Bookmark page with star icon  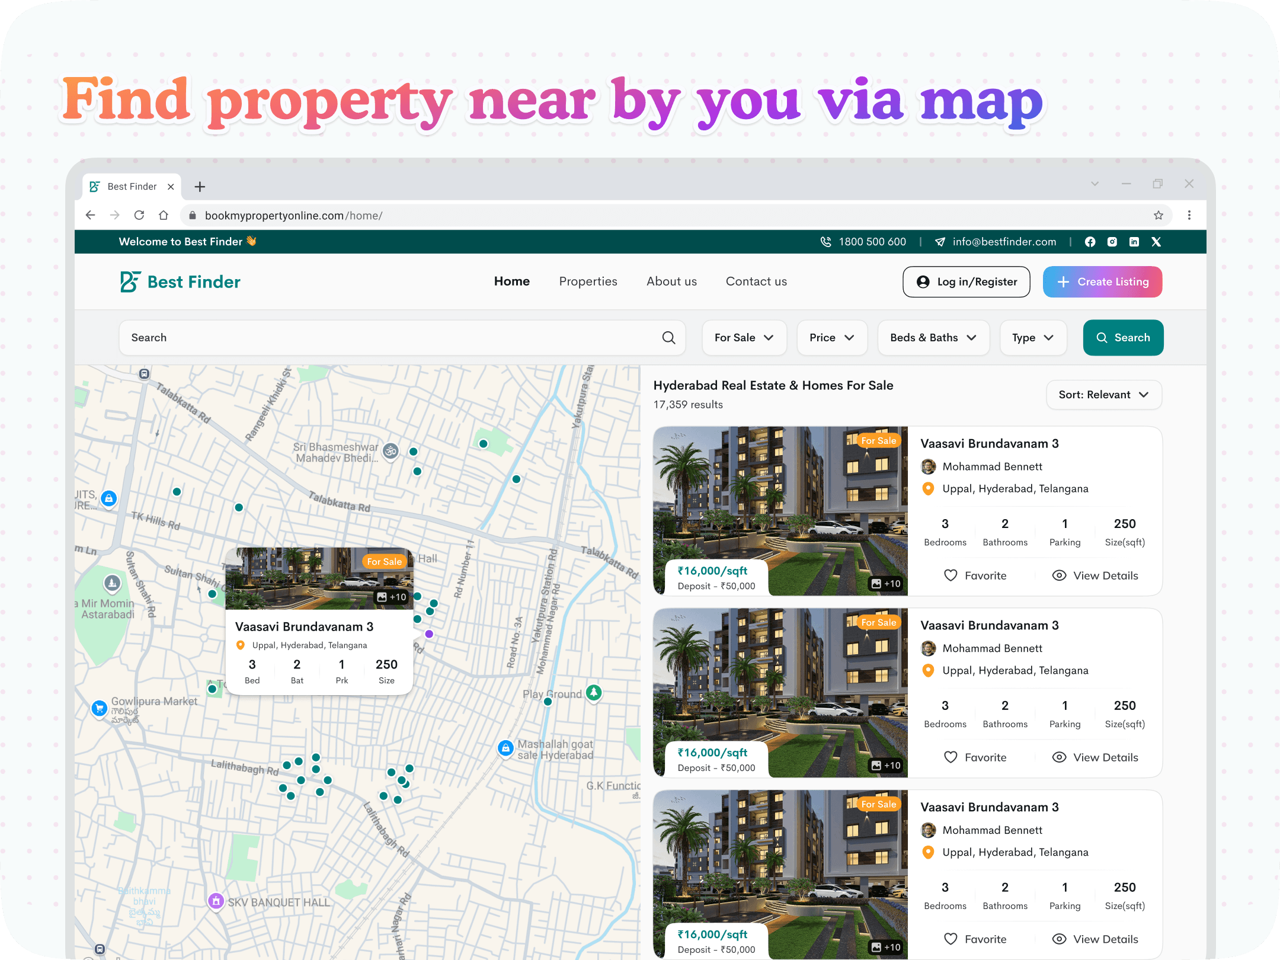pyautogui.click(x=1159, y=215)
